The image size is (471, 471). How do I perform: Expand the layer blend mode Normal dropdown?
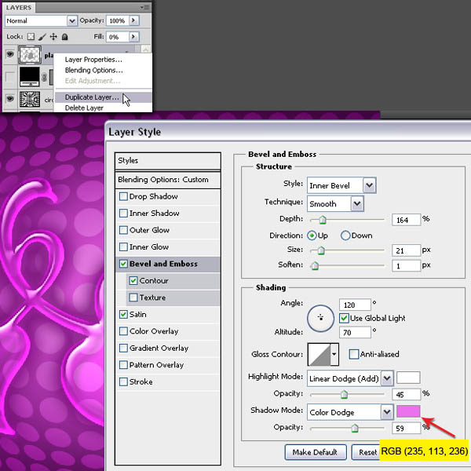tap(70, 20)
